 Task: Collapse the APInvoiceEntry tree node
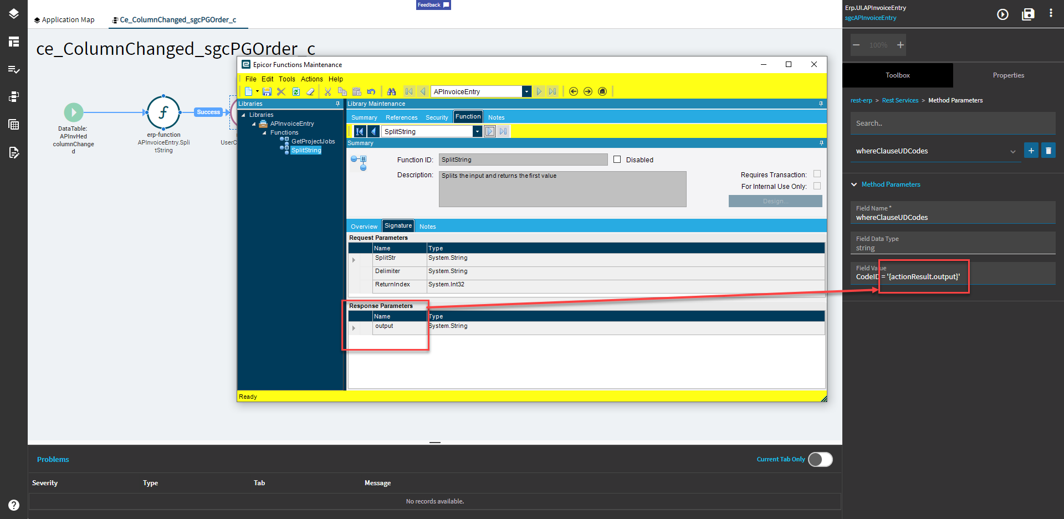tap(254, 124)
